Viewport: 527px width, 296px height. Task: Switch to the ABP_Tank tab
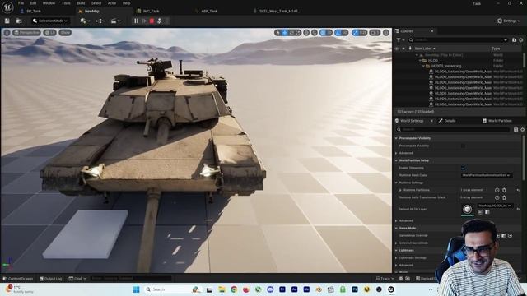(x=209, y=11)
